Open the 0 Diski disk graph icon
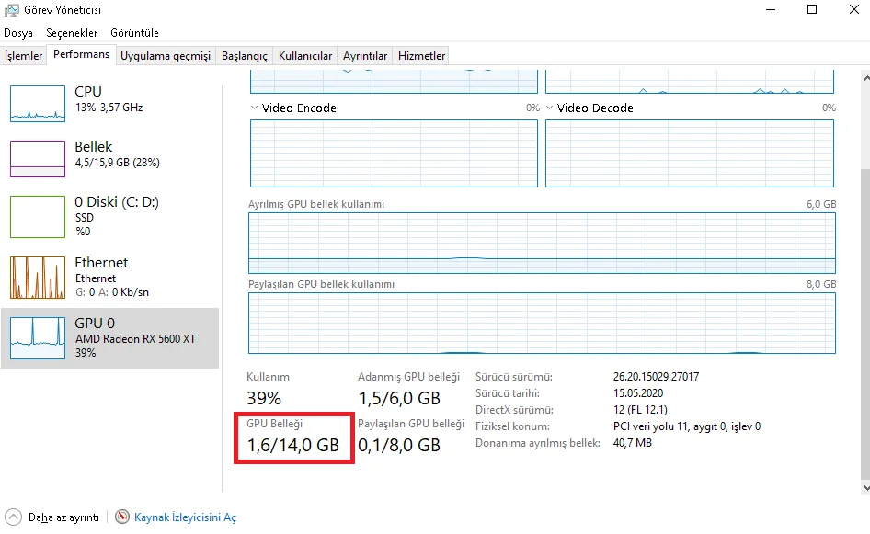The height and width of the screenshot is (534, 870). 38,217
